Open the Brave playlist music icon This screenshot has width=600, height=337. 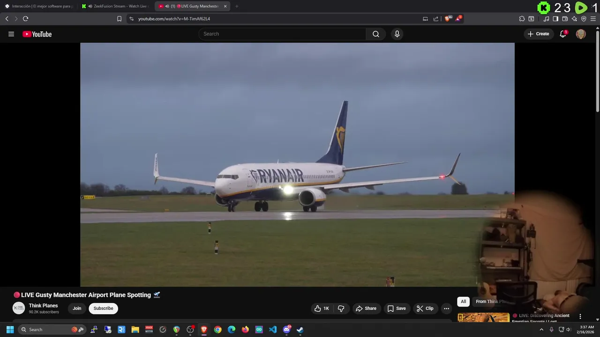coord(546,19)
